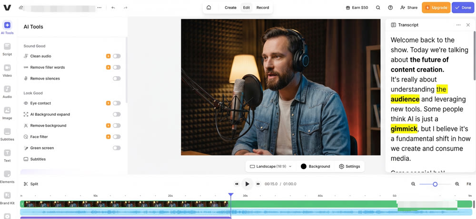Open Transcript panel more options
This screenshot has height=219, width=476.
tap(458, 25)
